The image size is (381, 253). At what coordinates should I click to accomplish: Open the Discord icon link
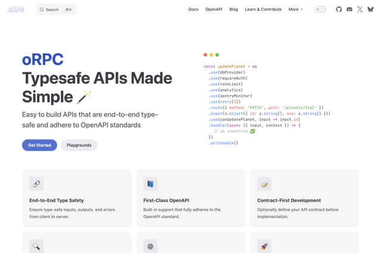[x=349, y=10]
